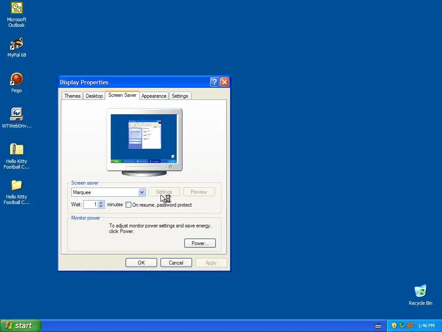Check On resume, password protect box

(x=128, y=204)
